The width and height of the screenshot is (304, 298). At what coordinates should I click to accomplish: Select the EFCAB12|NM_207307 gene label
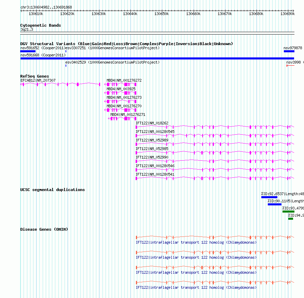pos(38,80)
